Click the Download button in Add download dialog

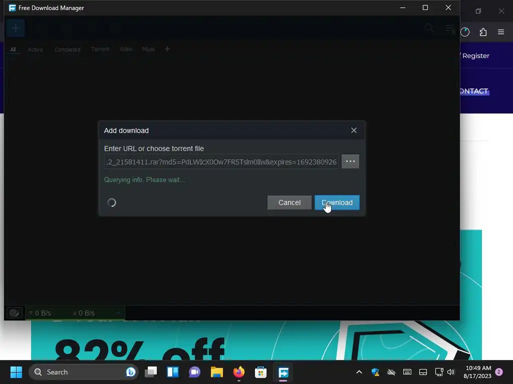[x=337, y=202]
